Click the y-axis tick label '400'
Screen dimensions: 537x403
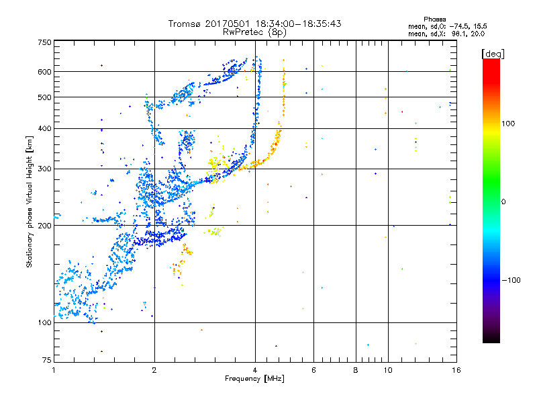(x=44, y=129)
